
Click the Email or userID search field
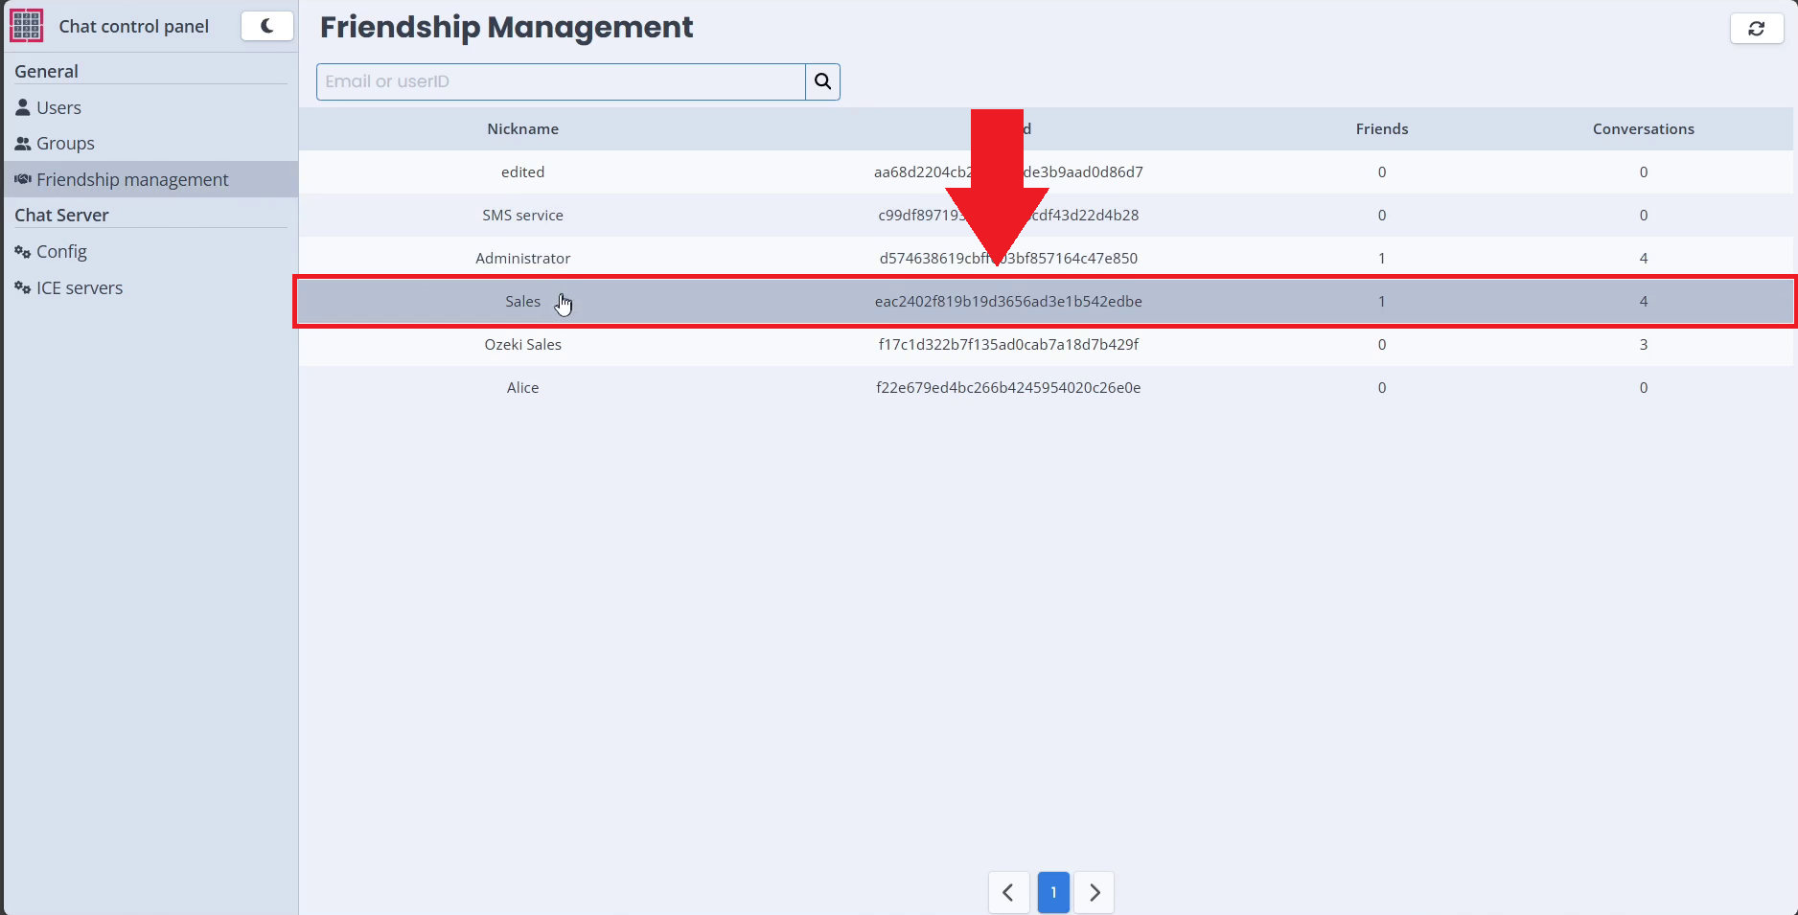tap(561, 81)
